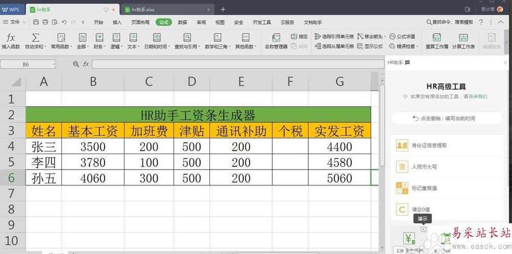This screenshot has height=254, width=512.
Task: Switch to the 数据 (Data) tab
Action: pyautogui.click(x=183, y=22)
